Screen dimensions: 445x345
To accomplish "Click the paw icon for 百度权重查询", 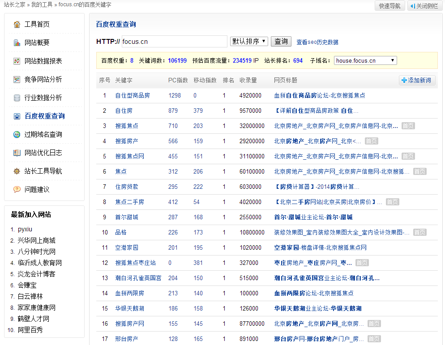I will [x=17, y=116].
